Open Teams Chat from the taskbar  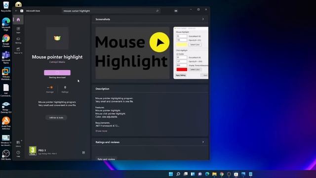pyautogui.click(x=200, y=174)
